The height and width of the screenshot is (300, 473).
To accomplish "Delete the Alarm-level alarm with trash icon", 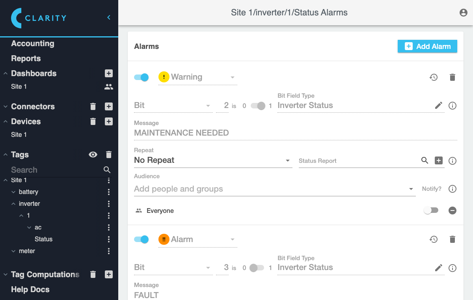I will point(453,239).
